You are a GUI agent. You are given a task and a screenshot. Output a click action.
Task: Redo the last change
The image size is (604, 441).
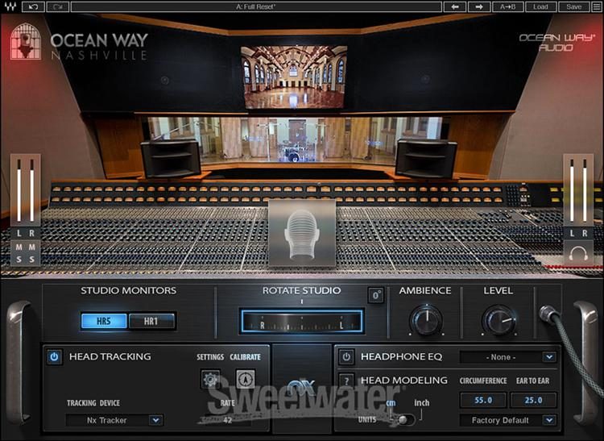click(58, 7)
